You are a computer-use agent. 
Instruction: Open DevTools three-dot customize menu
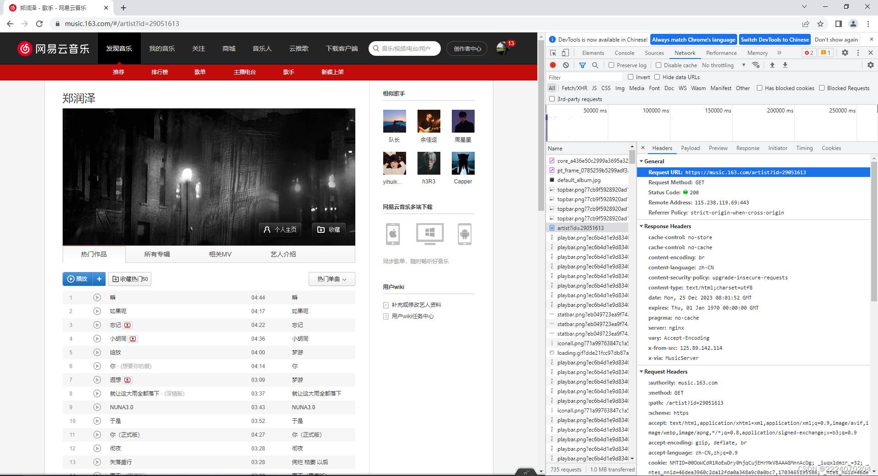pos(858,53)
